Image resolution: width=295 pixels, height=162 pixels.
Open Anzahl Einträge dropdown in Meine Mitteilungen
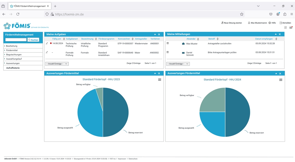coord(178,64)
